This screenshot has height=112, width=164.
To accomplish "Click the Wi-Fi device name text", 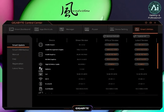I will coord(47,79).
